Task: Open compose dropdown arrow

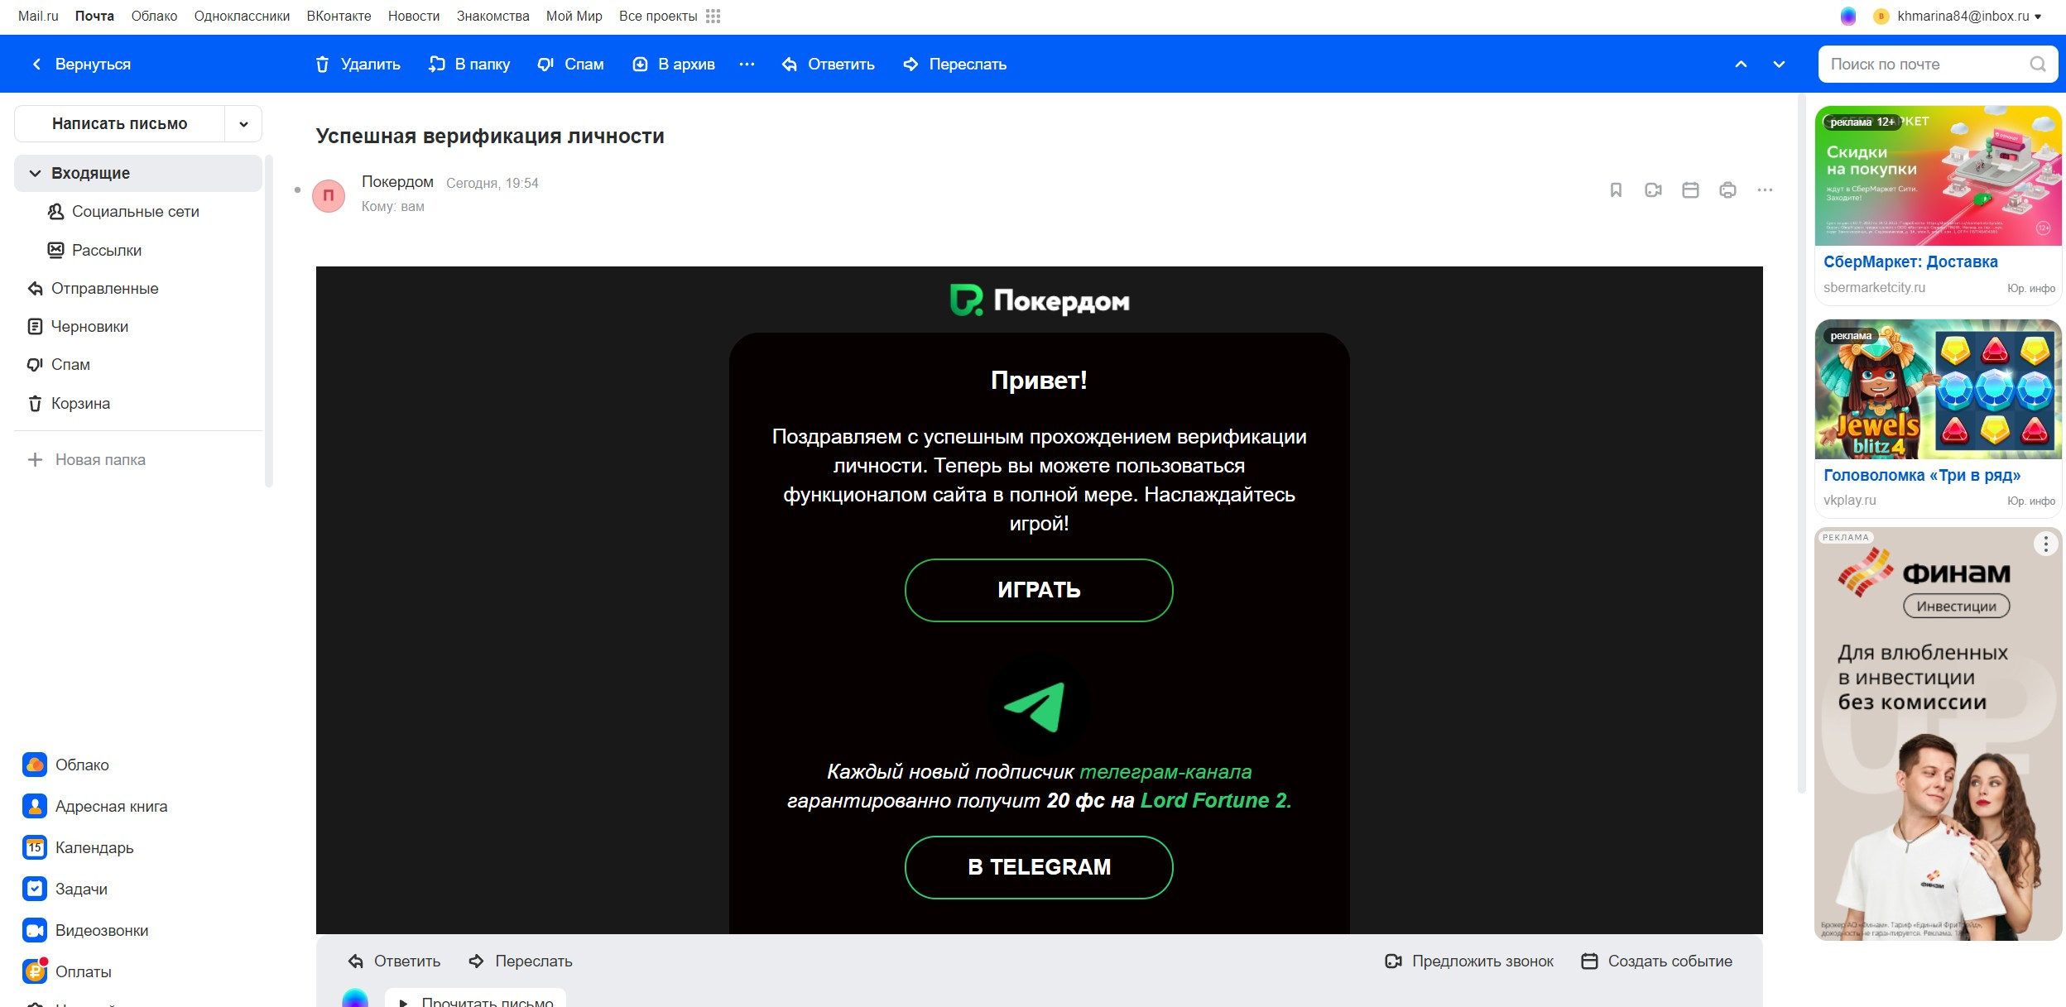Action: click(243, 123)
